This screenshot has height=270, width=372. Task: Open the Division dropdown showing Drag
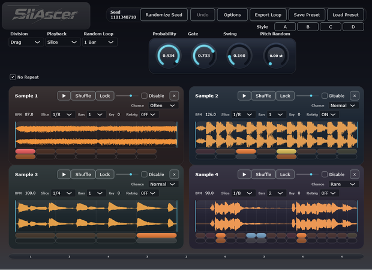click(x=26, y=42)
